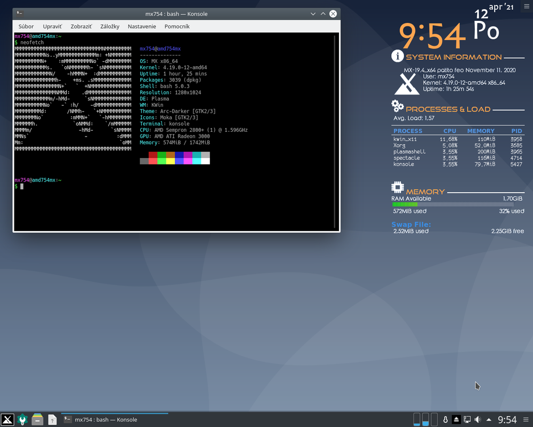533x427 pixels.
Task: Click the chip icon beside Memory
Action: pyautogui.click(x=398, y=187)
